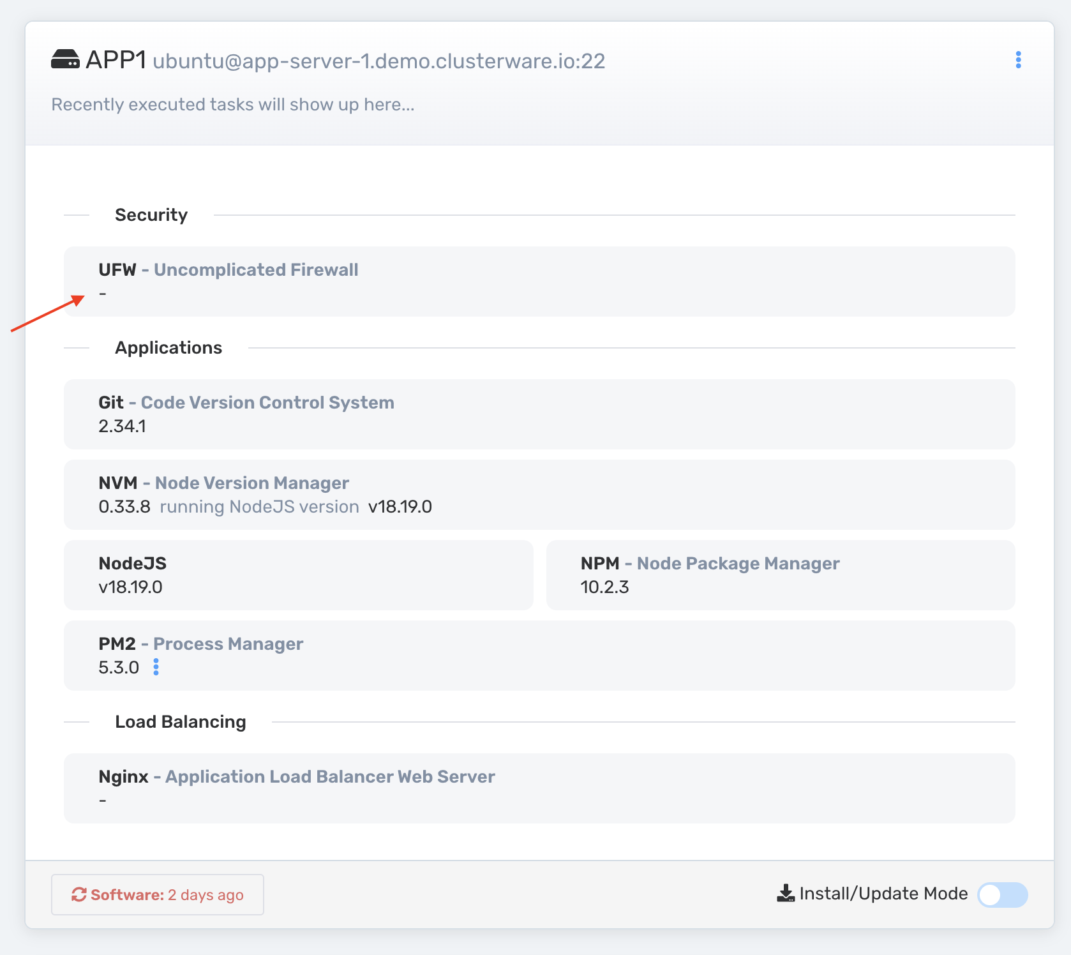This screenshot has height=955, width=1071.
Task: Select the Git Code Version Control card
Action: 539,414
